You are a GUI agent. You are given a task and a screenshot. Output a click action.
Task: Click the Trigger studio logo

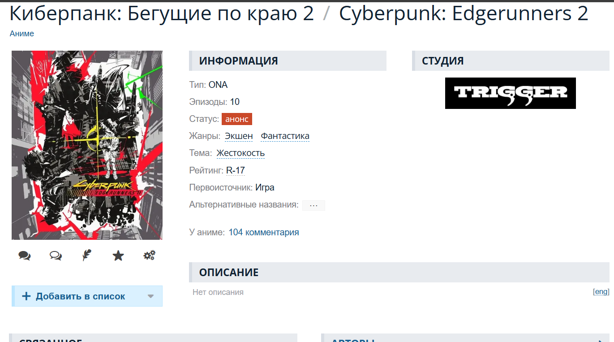(511, 93)
